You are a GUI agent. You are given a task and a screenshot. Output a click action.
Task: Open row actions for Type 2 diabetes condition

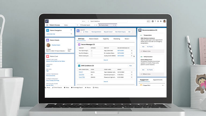pyautogui.click(x=132, y=72)
